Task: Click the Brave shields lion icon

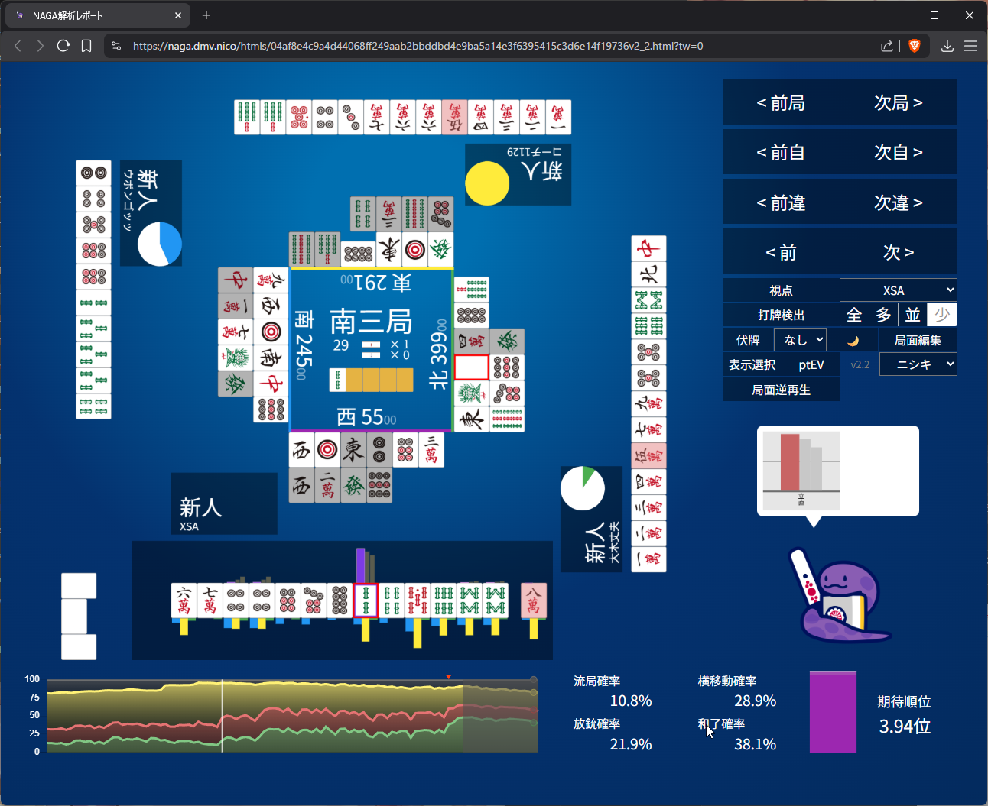Action: coord(914,46)
